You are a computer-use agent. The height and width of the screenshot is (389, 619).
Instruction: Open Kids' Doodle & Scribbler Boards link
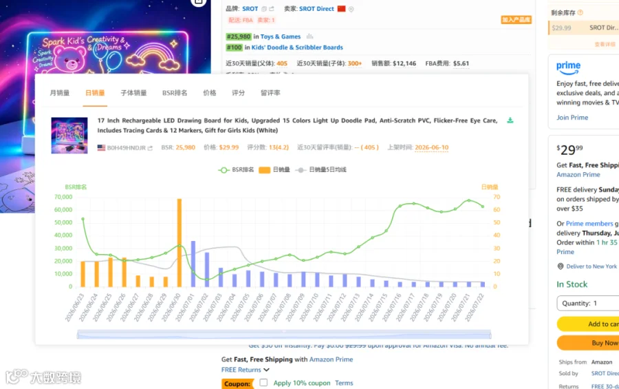click(297, 48)
